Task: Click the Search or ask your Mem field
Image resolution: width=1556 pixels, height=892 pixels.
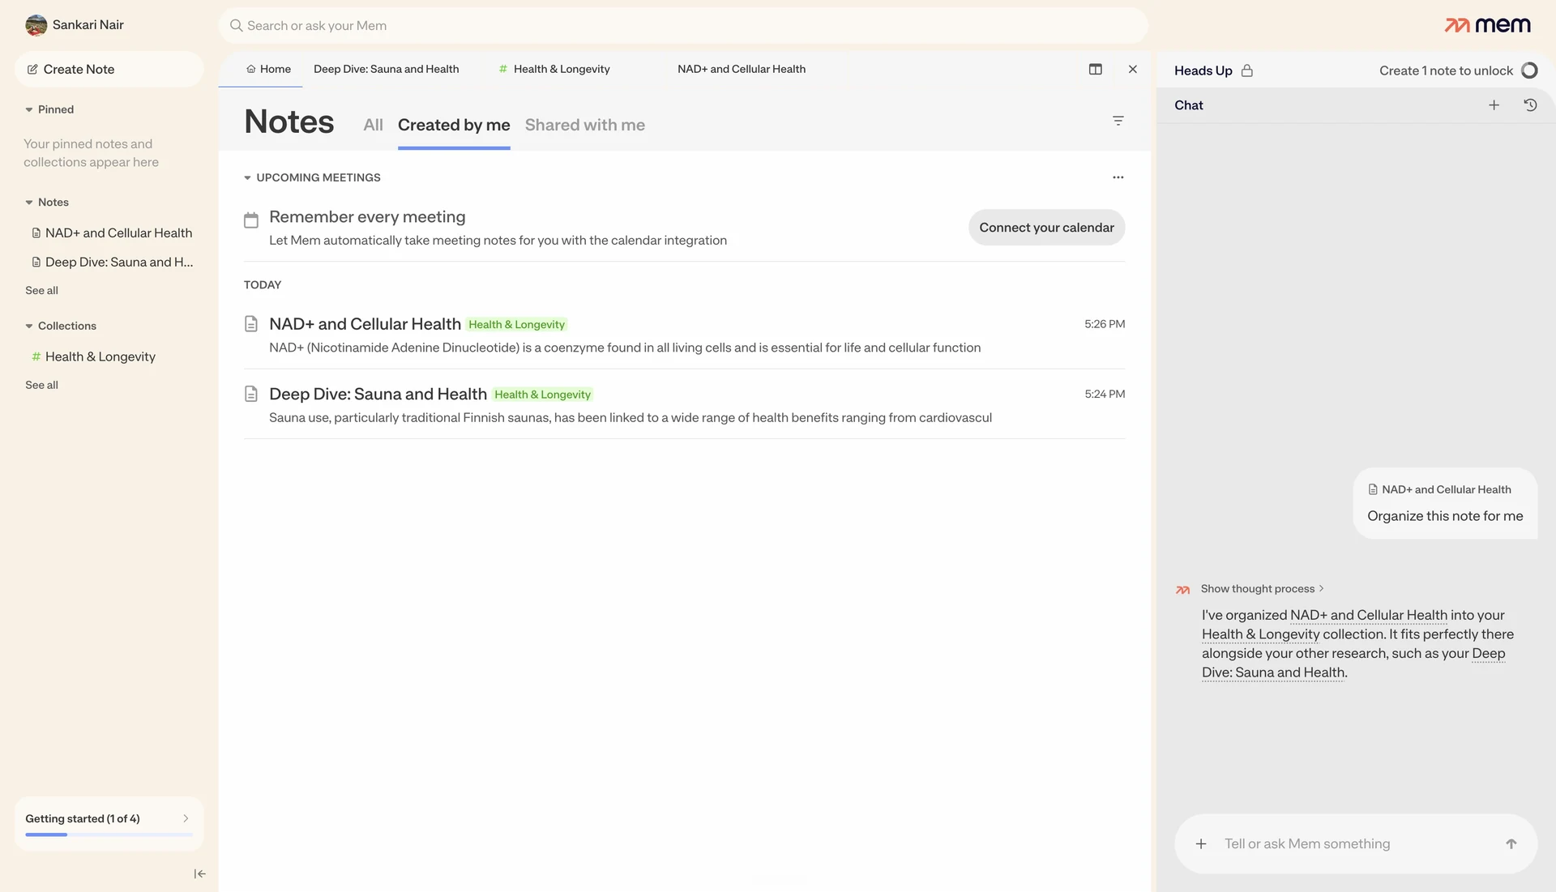Action: [682, 26]
